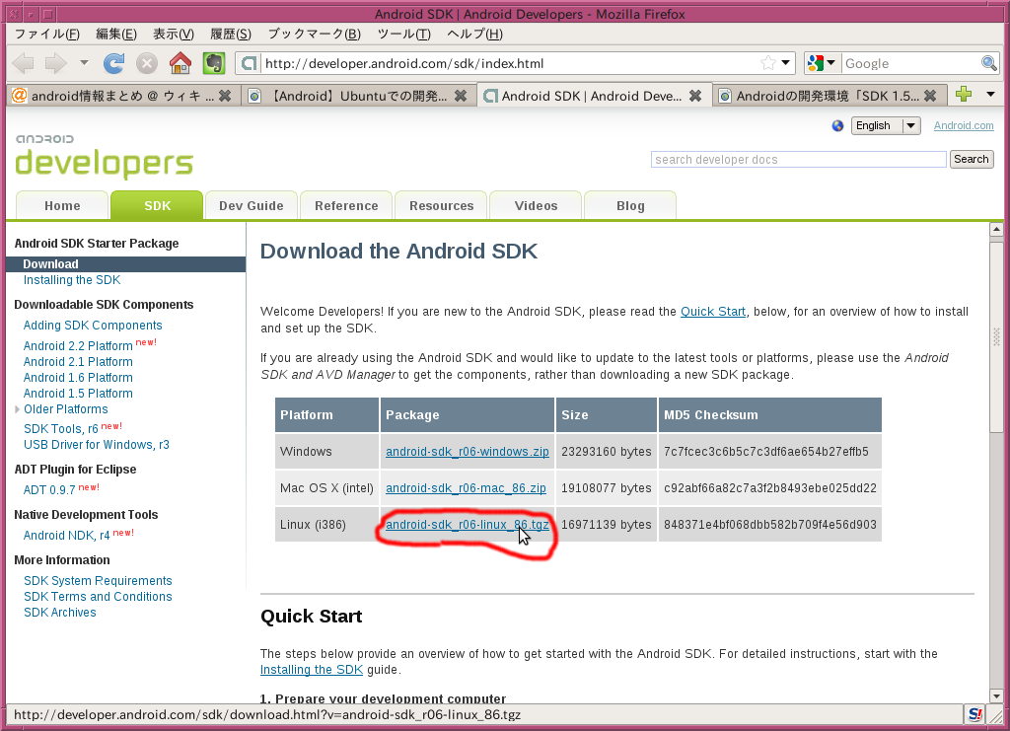Open Installing the SDK sidebar link
This screenshot has height=731, width=1010.
72,280
